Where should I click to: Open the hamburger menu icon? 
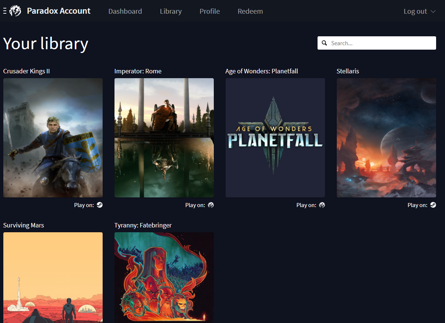4,11
